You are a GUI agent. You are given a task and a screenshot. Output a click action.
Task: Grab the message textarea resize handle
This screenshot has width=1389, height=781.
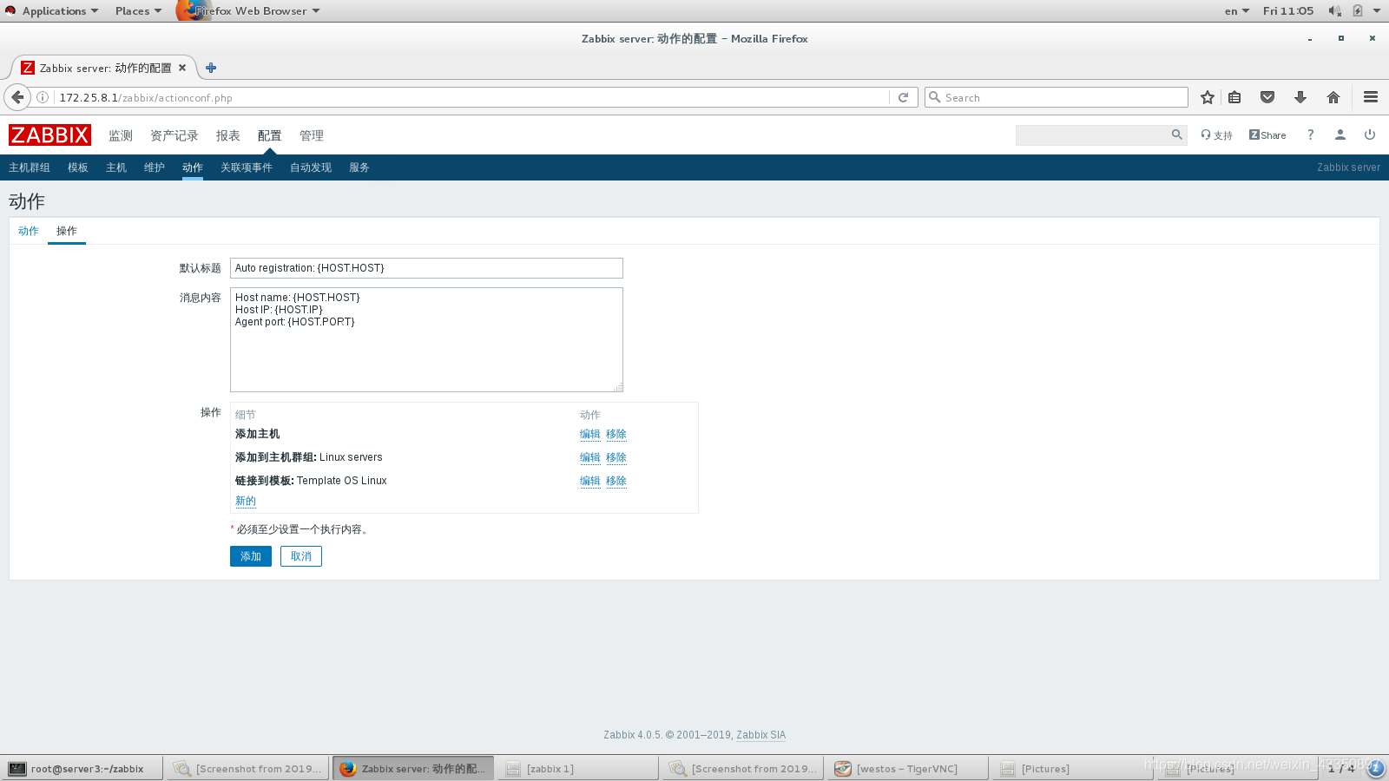[618, 387]
